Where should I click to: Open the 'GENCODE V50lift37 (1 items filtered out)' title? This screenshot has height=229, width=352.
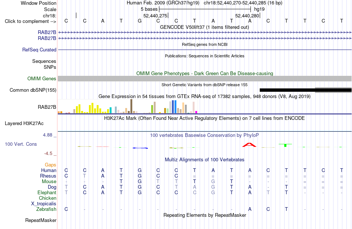click(x=204, y=27)
